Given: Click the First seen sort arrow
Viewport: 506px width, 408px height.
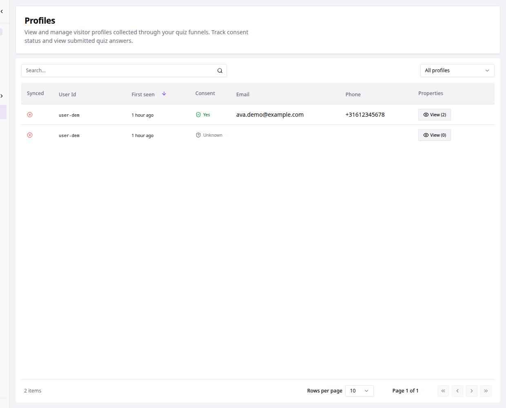Looking at the screenshot, I should tap(164, 94).
